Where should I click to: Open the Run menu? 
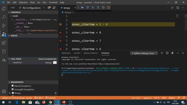coord(44,2)
